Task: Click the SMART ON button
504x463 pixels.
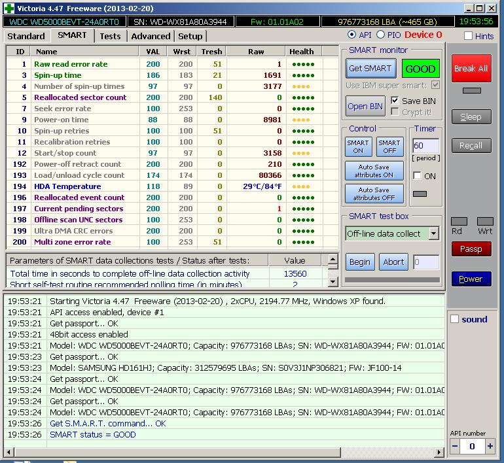Action: [x=358, y=146]
